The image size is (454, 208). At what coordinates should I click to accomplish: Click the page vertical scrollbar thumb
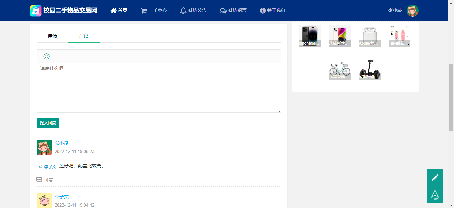(451, 97)
